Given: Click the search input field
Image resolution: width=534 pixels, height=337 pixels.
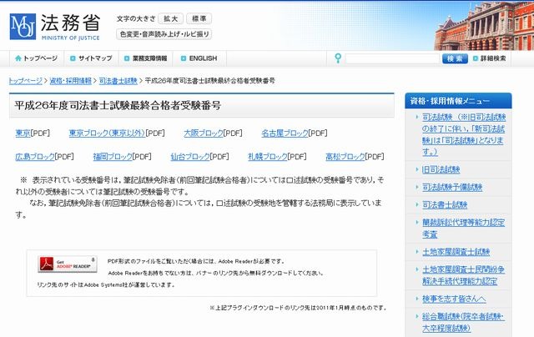Looking at the screenshot, I should tap(392, 58).
